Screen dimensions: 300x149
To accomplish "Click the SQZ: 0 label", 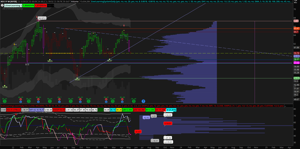I will click(50, 5).
